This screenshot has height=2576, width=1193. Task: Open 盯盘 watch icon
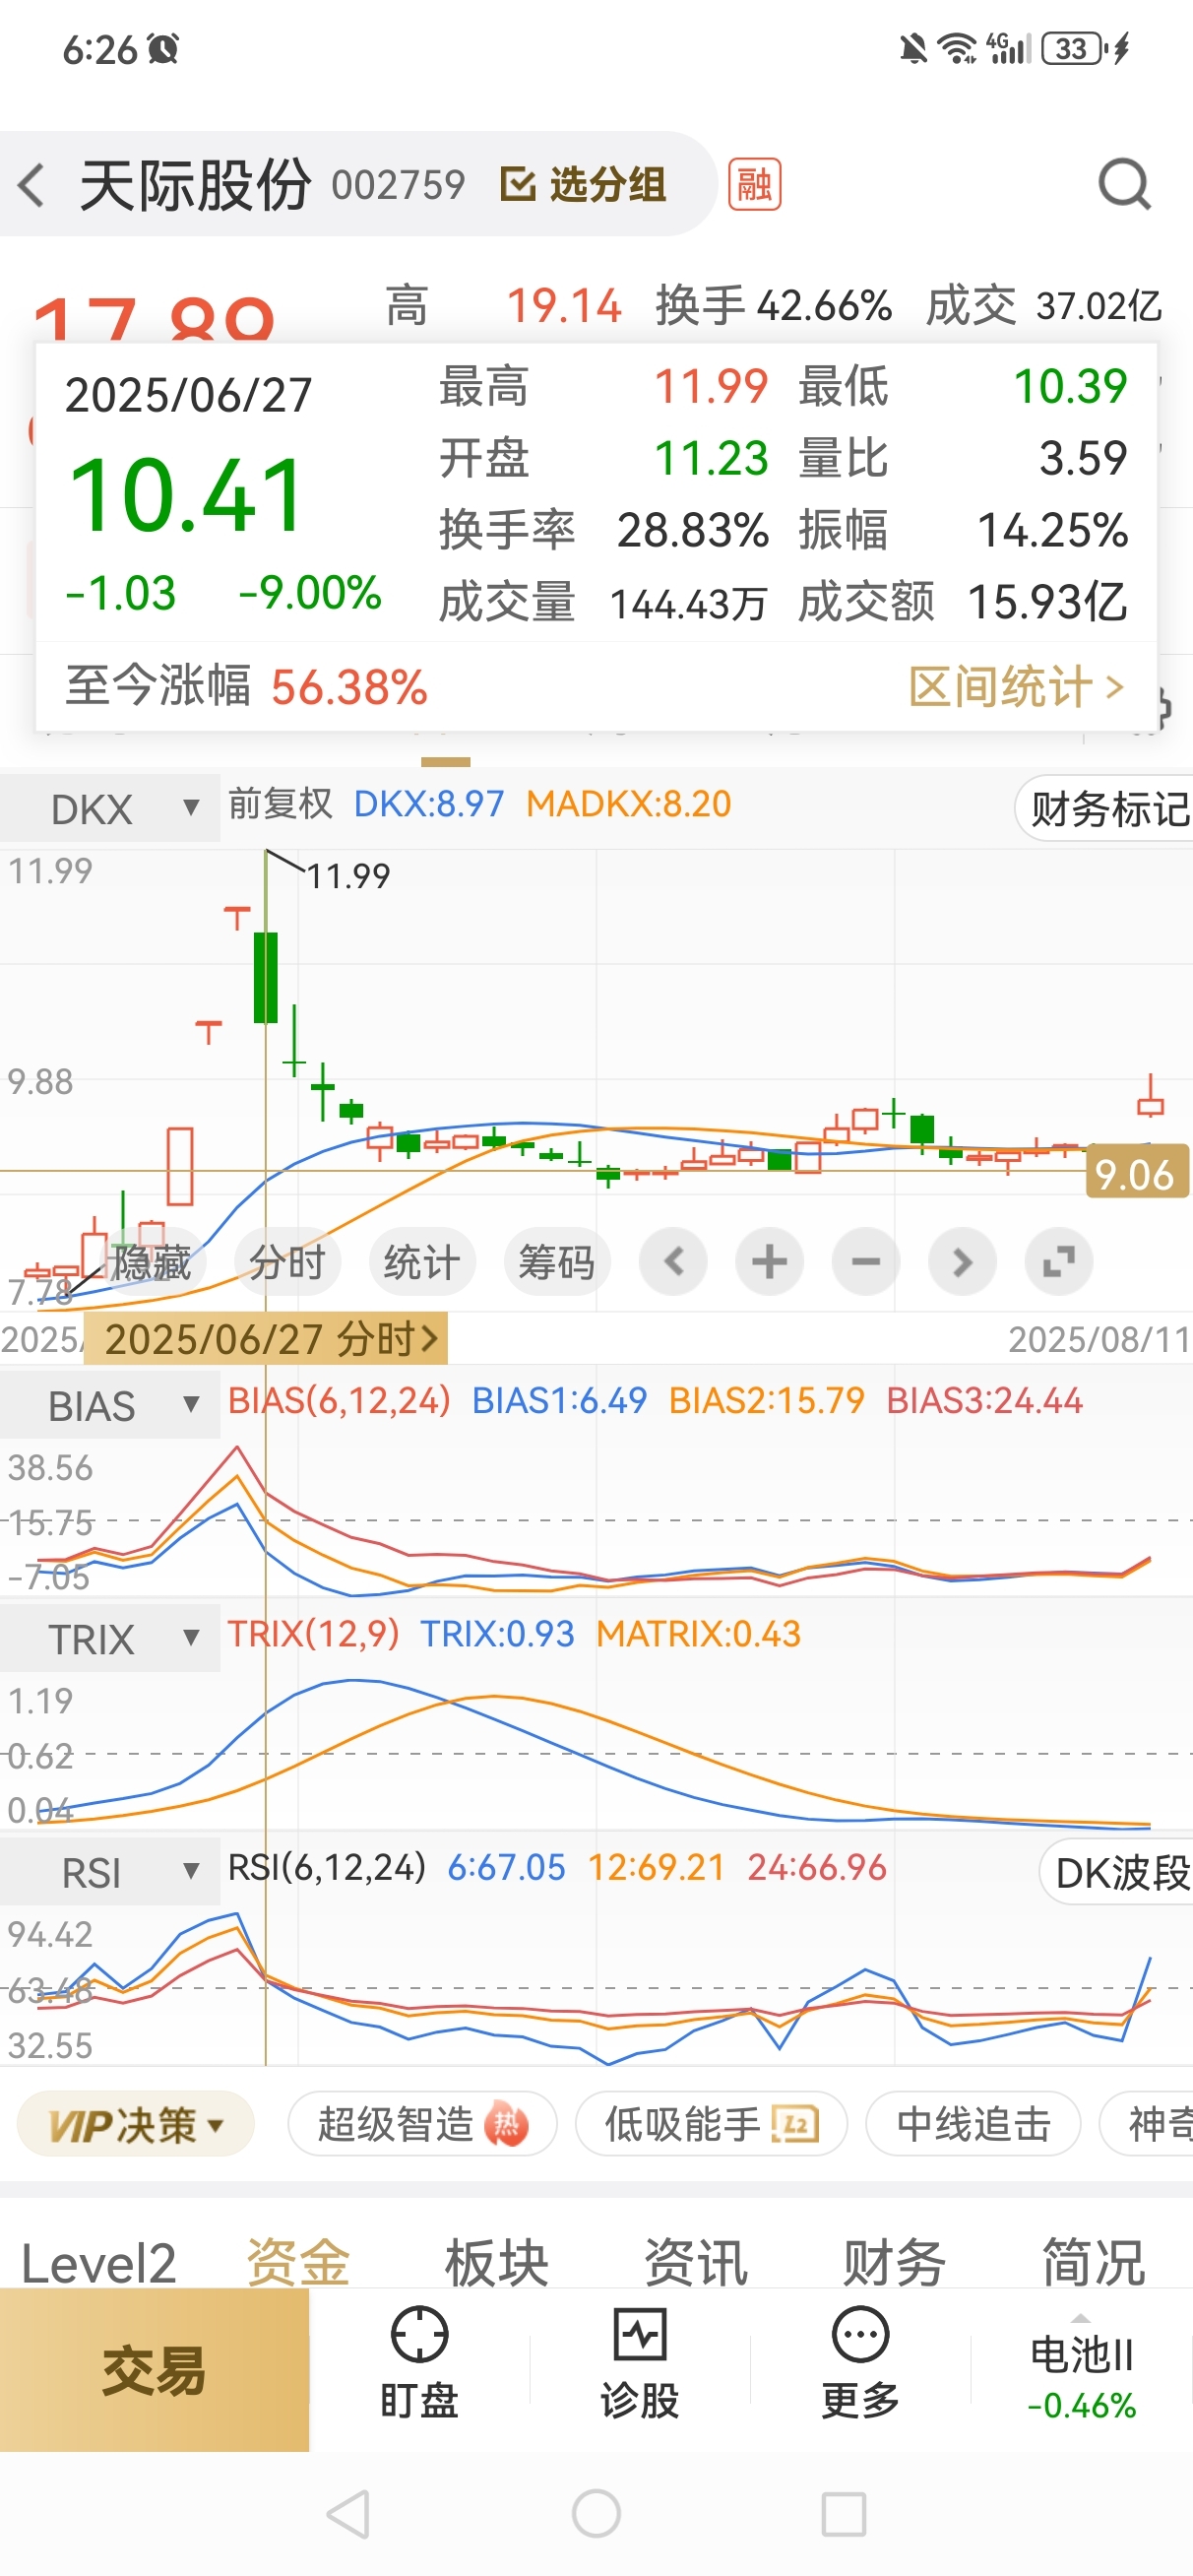pyautogui.click(x=419, y=2364)
